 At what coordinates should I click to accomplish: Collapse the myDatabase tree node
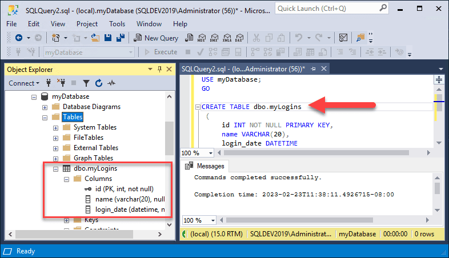click(x=34, y=97)
